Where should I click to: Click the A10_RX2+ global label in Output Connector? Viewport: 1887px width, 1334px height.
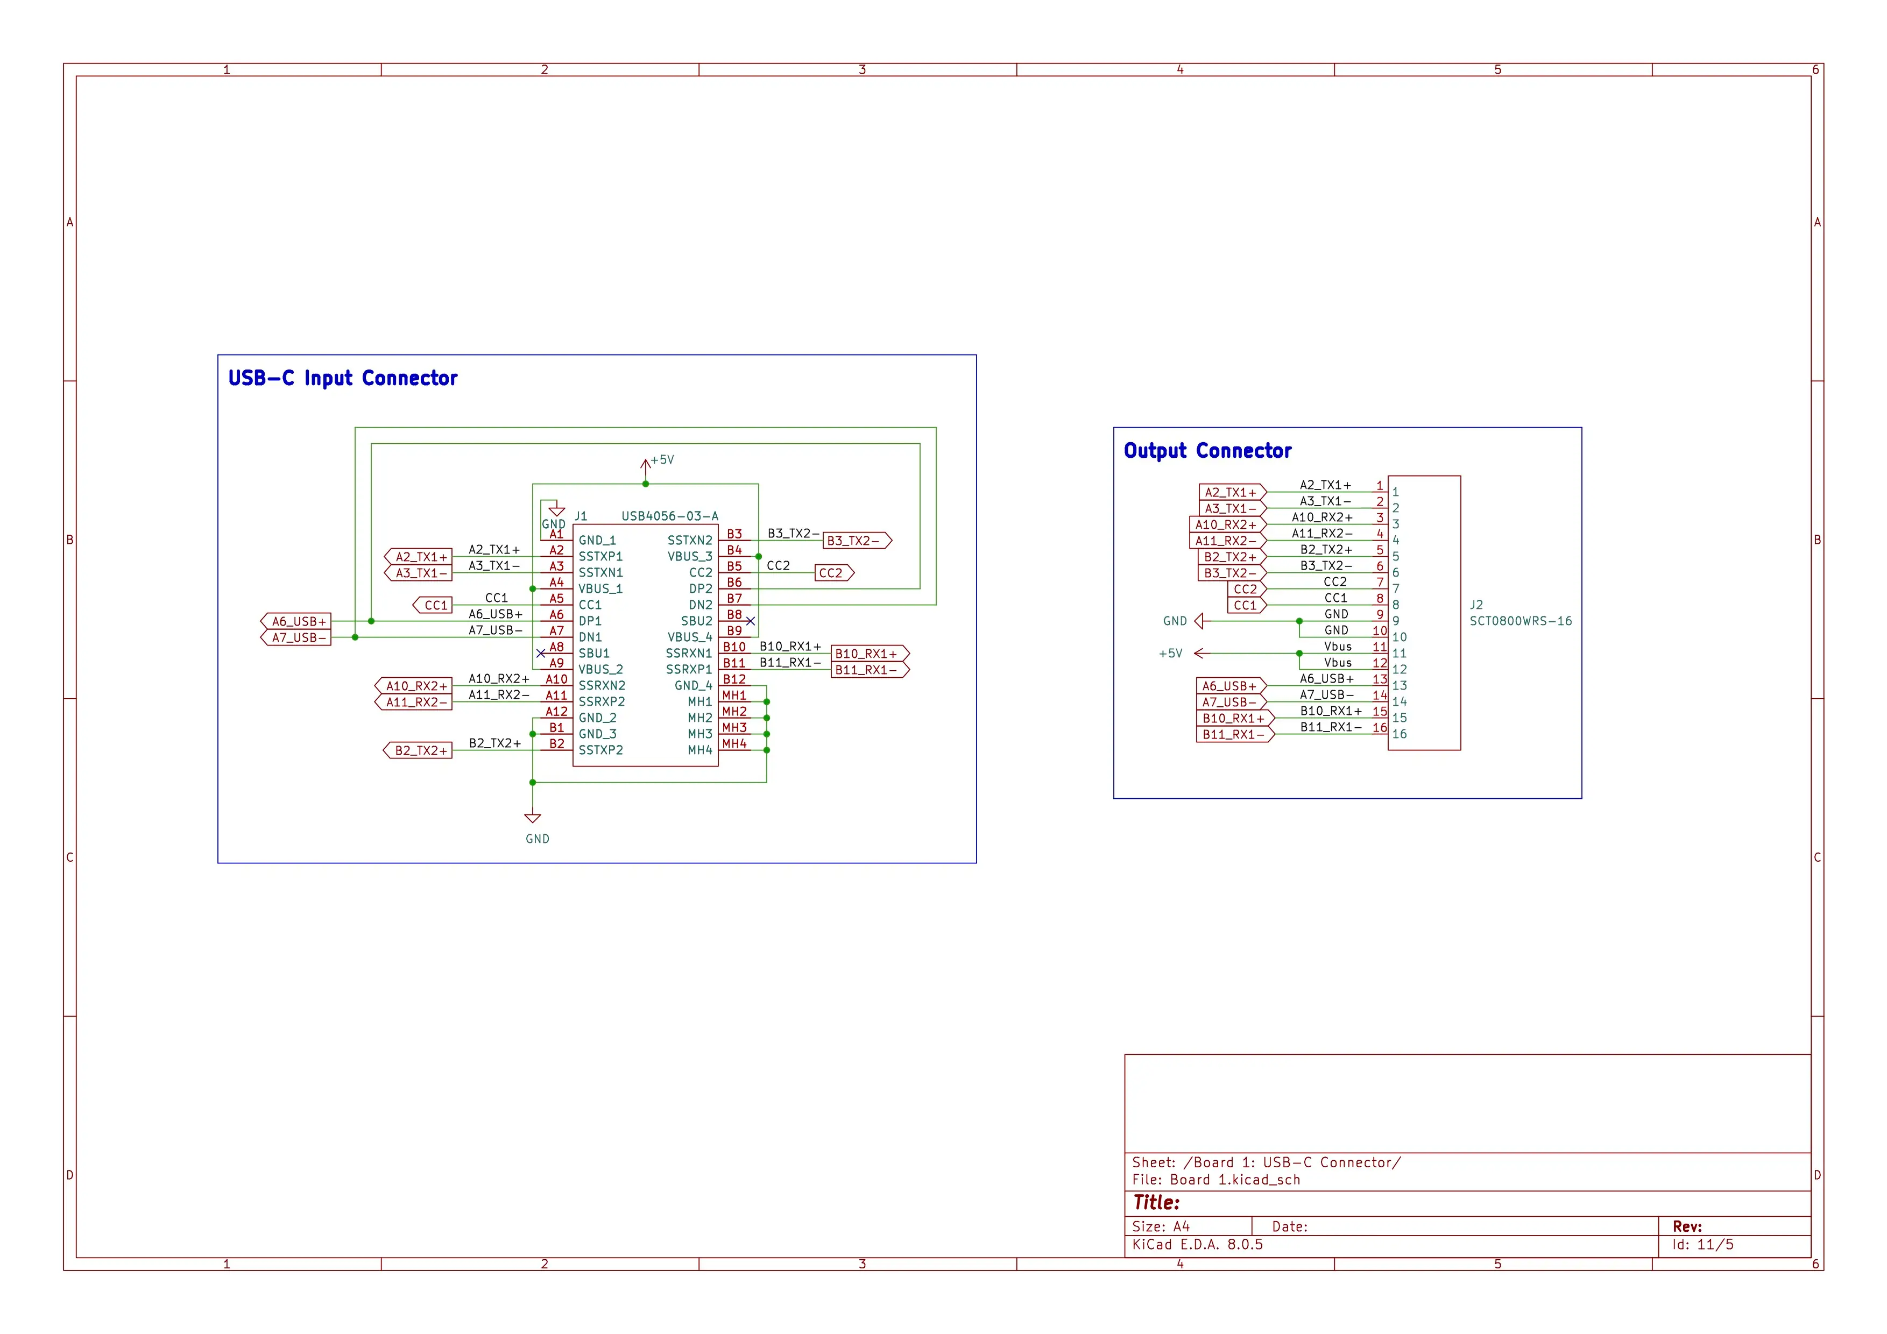1228,525
